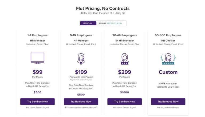
Task: Select the 5-19 Employees plan heading
Action: click(x=81, y=35)
